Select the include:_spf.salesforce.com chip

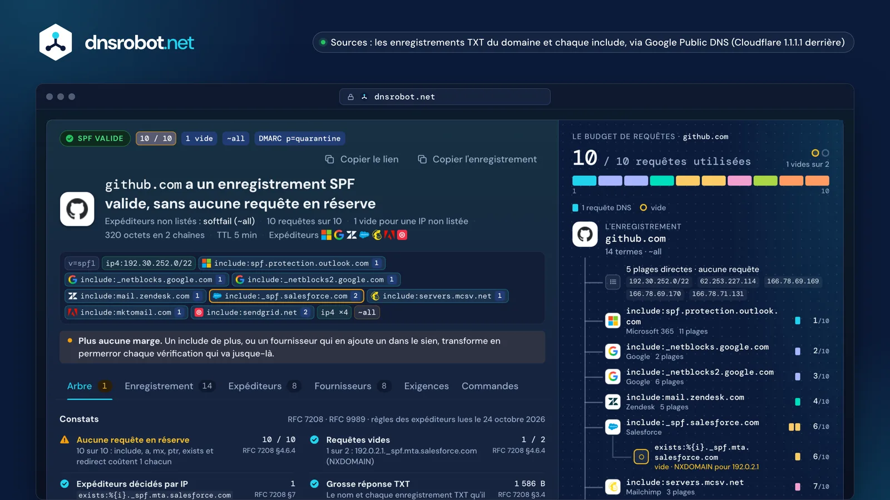coord(286,296)
